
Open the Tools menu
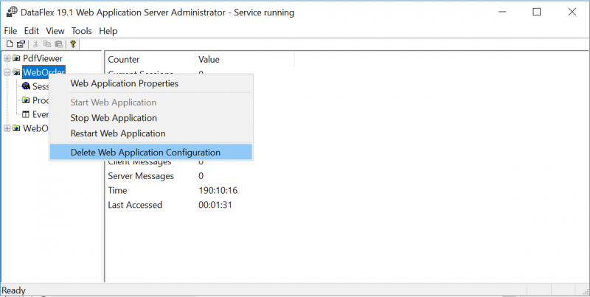[x=81, y=31]
